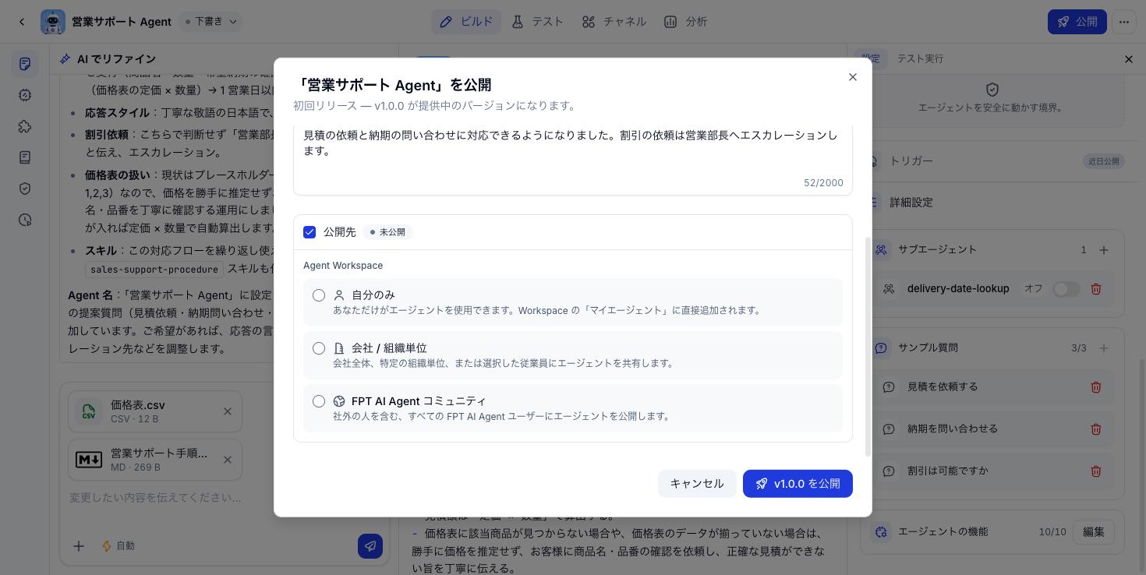
Task: Open the 下書き status dropdown
Action: pos(210,22)
